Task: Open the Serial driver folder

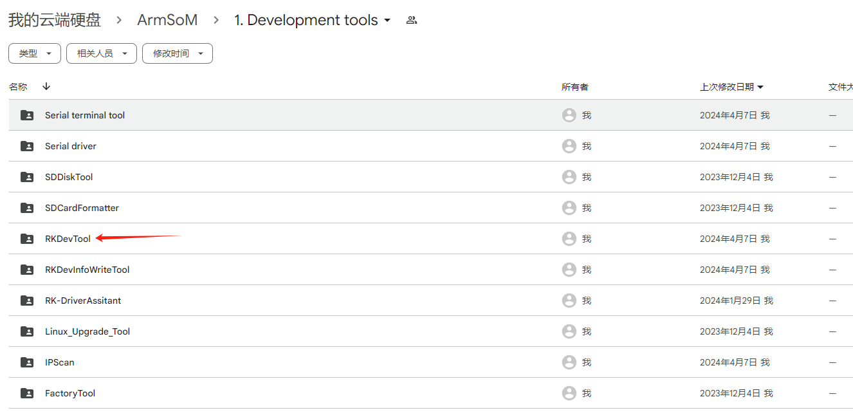Action: pyautogui.click(x=71, y=146)
